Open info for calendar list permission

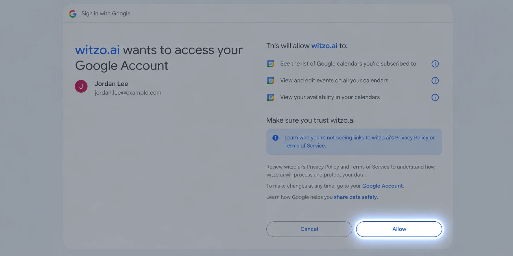click(x=435, y=64)
